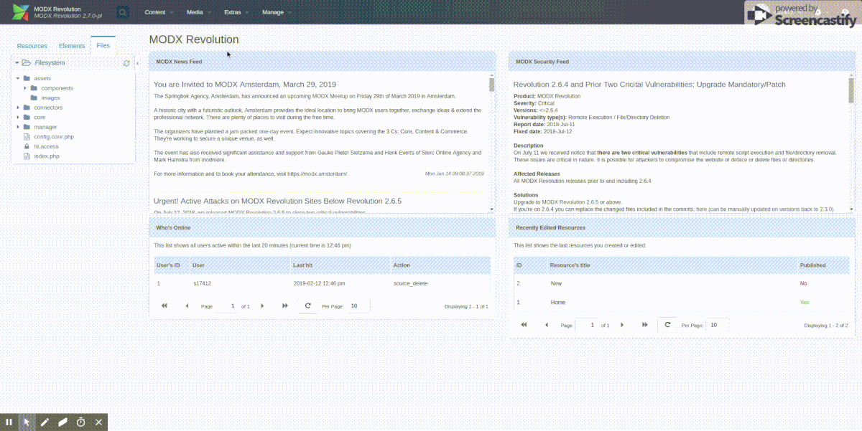Select the mouse cursor tool in Screencastify bar
This screenshot has width=862, height=431.
pos(27,422)
